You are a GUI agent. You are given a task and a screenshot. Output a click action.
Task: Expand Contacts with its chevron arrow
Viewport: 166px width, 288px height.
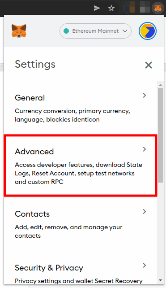point(145,212)
